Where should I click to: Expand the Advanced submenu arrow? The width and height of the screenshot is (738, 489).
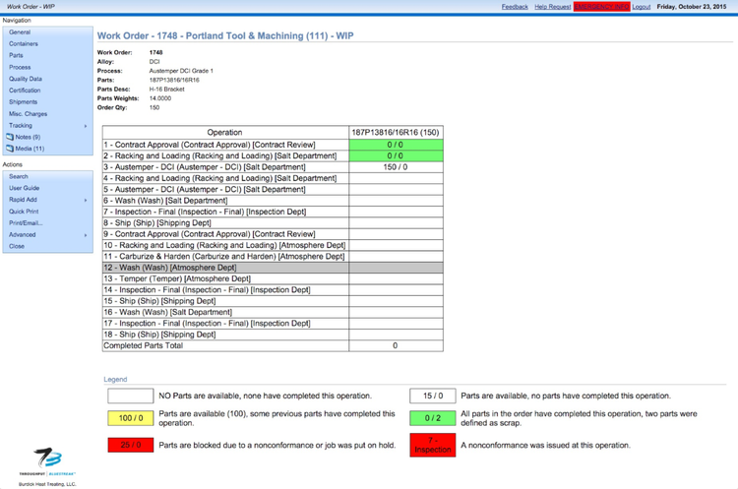[86, 235]
